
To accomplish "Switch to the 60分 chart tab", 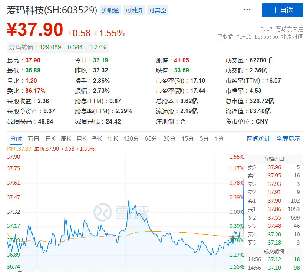I will tap(151, 138).
